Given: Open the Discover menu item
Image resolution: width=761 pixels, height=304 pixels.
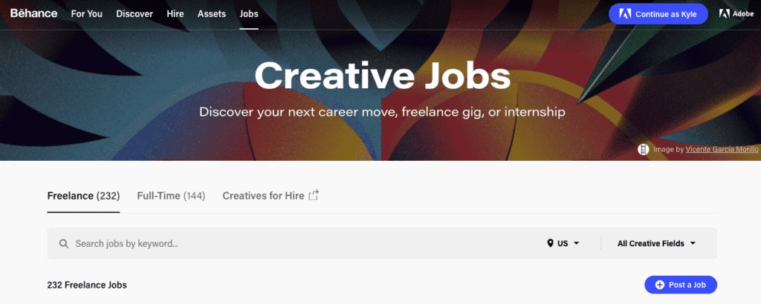Looking at the screenshot, I should coord(135,14).
